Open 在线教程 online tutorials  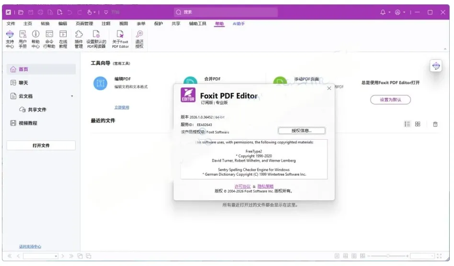point(63,39)
